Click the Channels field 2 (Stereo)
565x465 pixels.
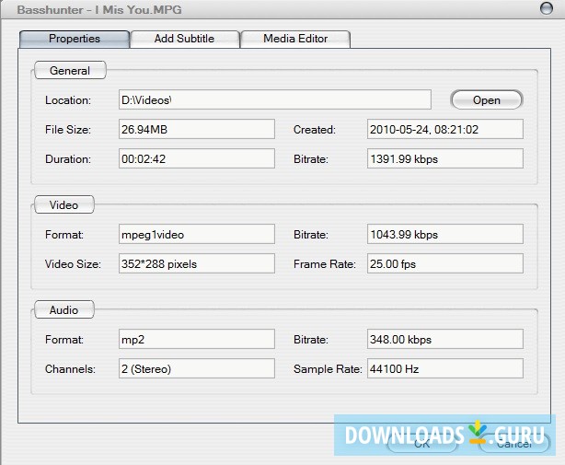coord(197,368)
